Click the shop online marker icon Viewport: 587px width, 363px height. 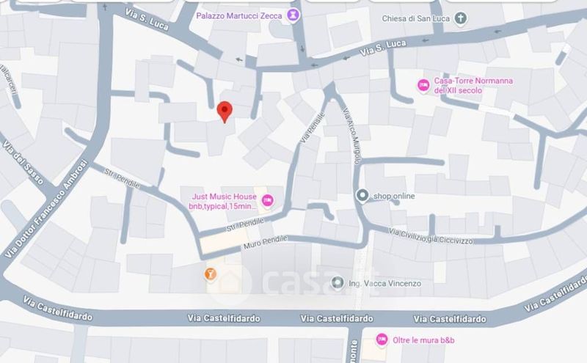tap(362, 195)
